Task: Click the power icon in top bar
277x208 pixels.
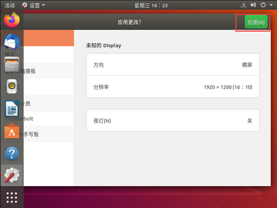Action: coord(263,5)
